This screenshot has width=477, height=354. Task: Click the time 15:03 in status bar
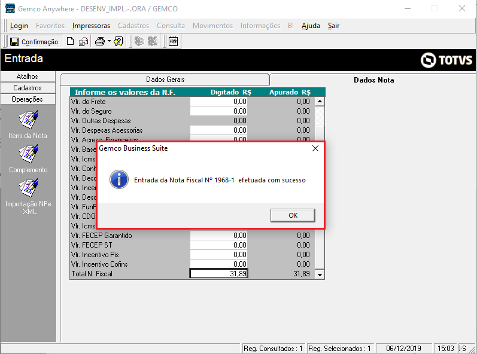(446, 349)
